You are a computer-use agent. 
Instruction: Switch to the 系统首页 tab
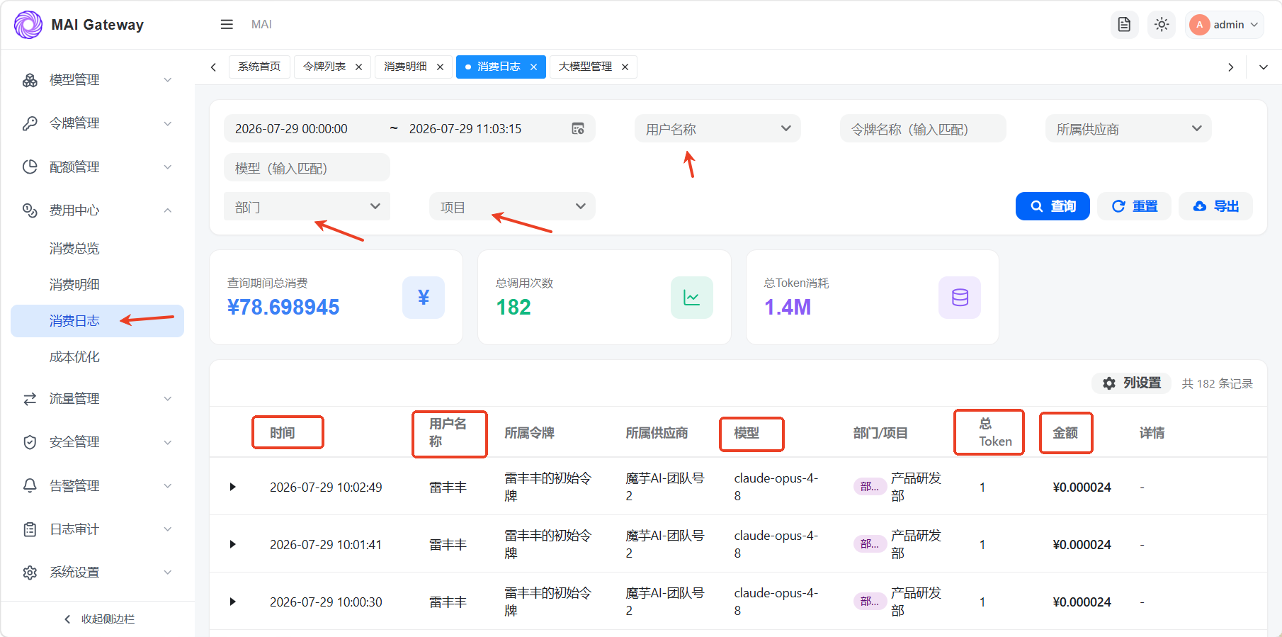(259, 67)
